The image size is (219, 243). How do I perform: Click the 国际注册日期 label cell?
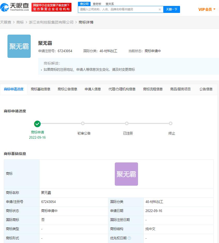(x=126, y=220)
